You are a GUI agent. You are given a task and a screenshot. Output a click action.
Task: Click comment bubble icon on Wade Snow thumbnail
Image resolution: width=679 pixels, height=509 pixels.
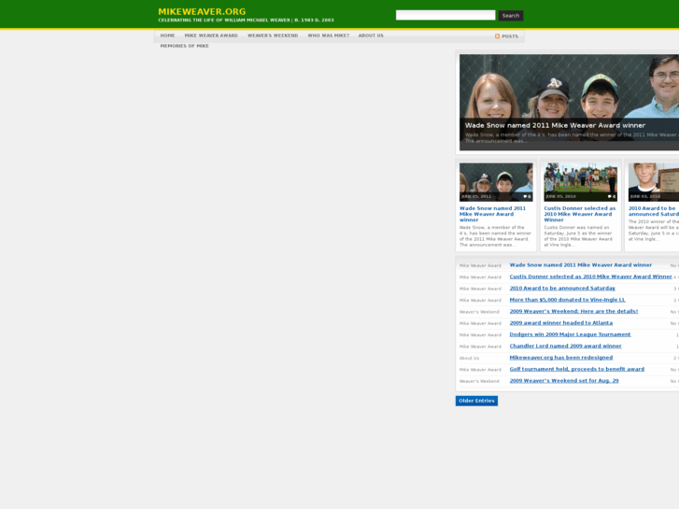click(526, 196)
